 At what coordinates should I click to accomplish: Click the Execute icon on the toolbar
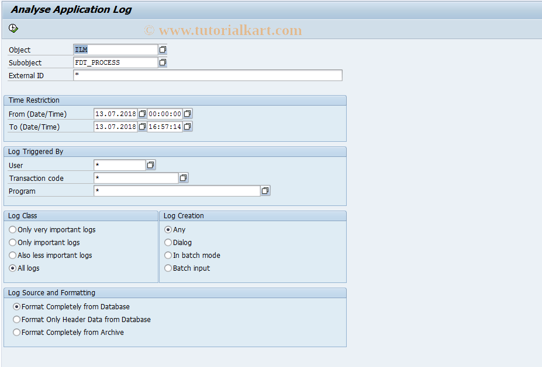click(13, 28)
